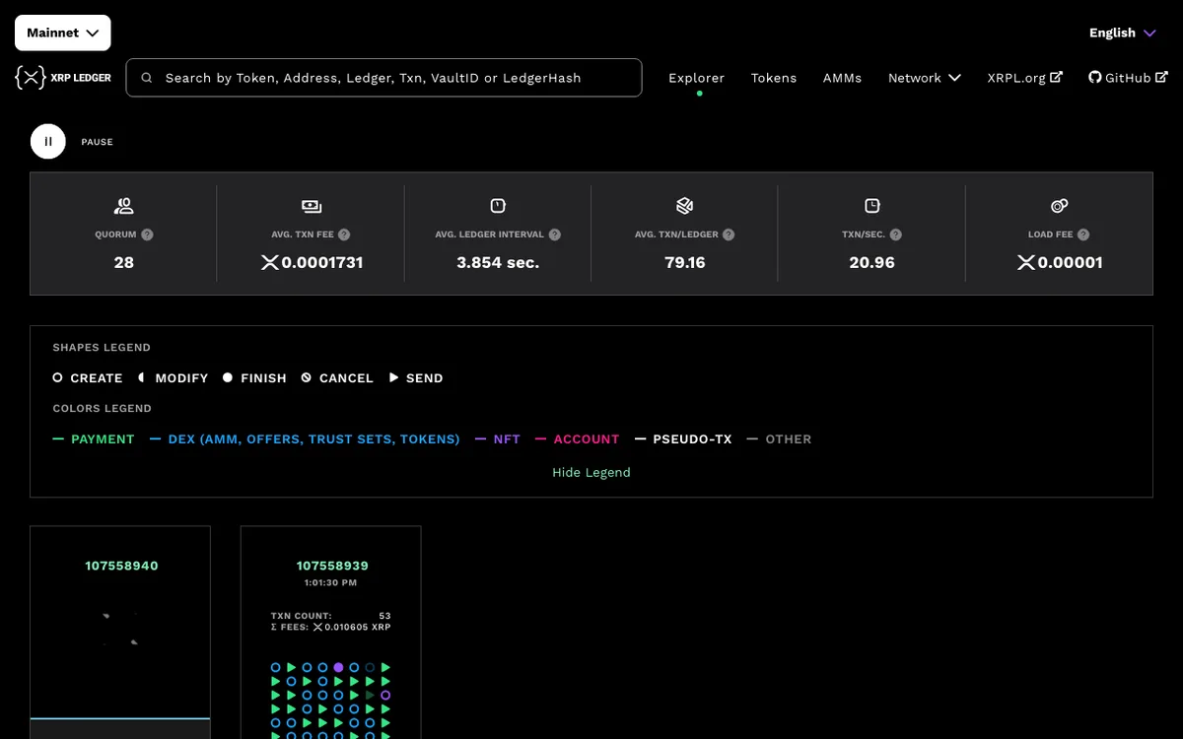1183x739 pixels.
Task: Open ledger 107558940
Action: 121,566
